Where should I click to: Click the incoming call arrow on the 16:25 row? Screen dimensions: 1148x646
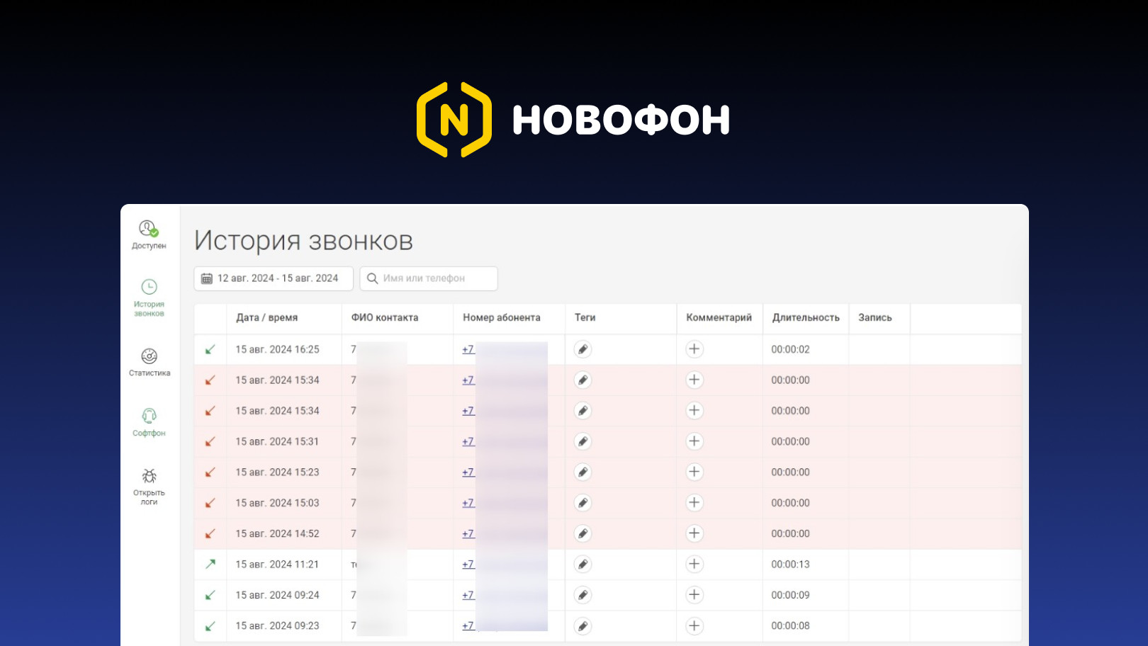pos(210,349)
